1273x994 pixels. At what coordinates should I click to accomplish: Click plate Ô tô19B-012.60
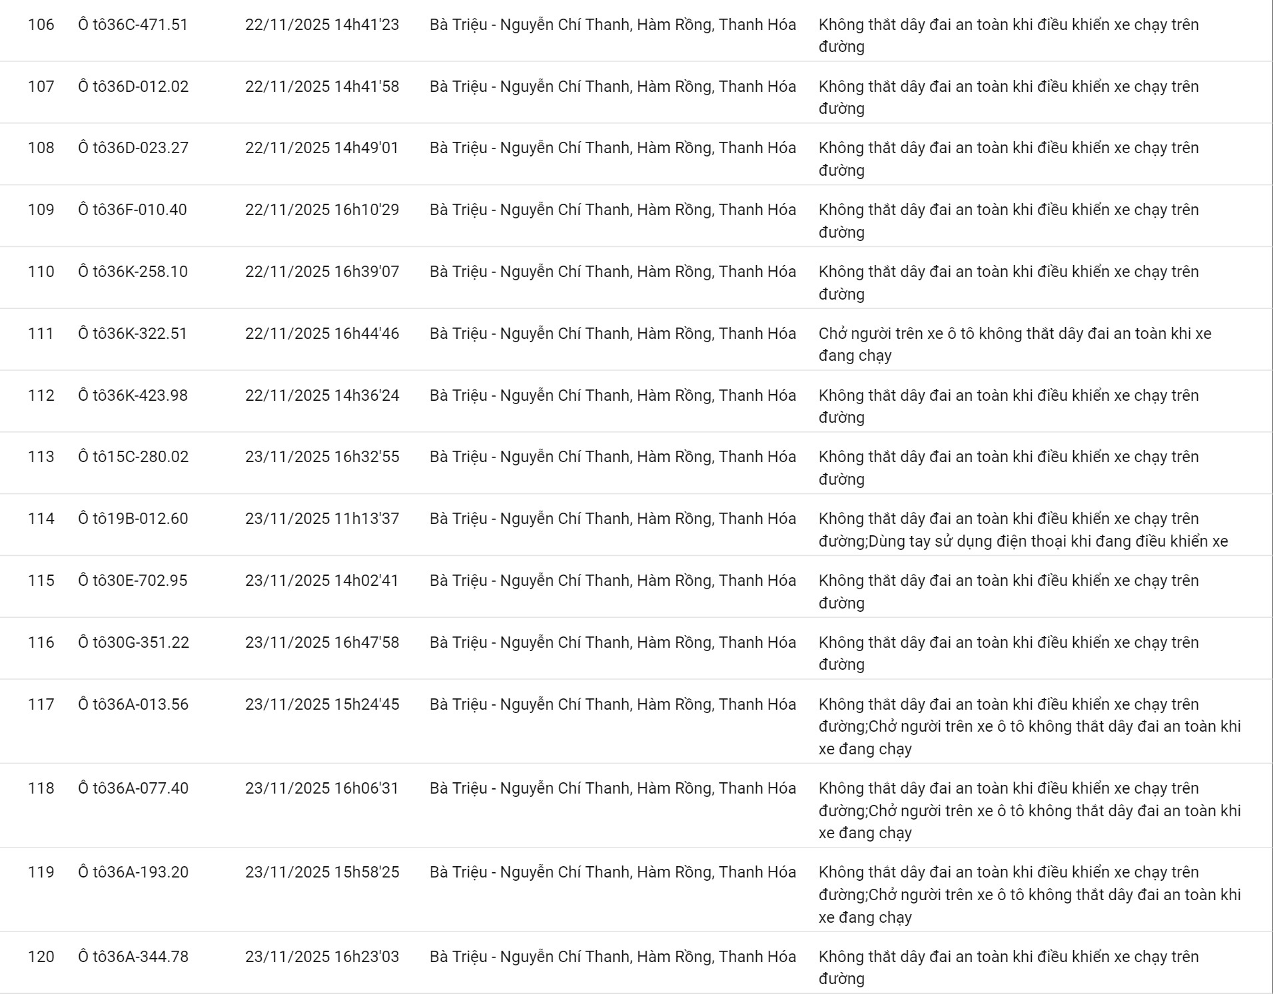point(133,519)
